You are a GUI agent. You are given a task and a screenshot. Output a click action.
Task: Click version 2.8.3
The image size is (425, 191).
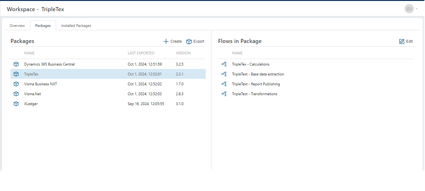pos(180,94)
